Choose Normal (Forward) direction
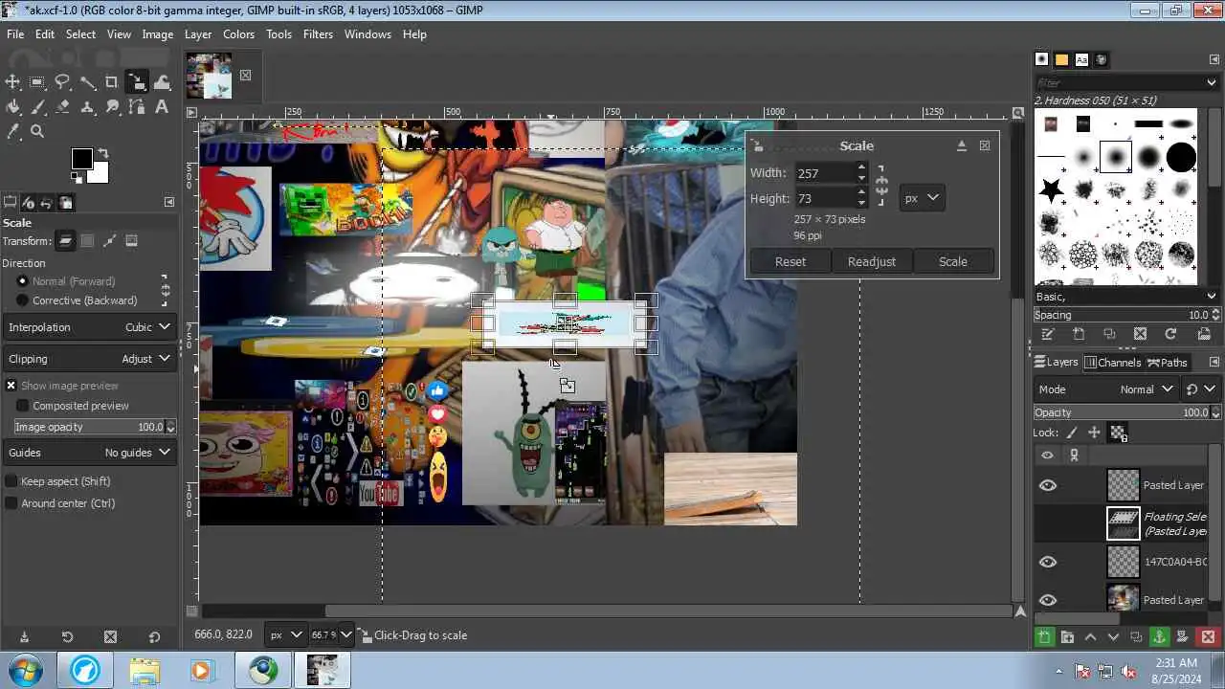This screenshot has width=1225, height=689. 66,281
